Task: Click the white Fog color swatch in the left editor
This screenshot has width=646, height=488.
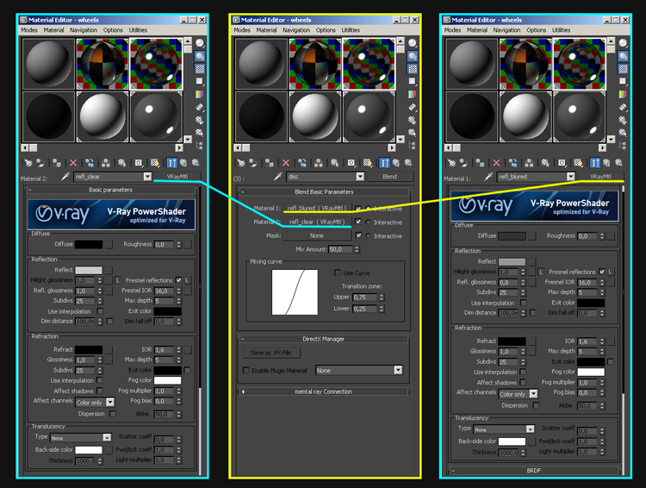Action: click(x=167, y=380)
